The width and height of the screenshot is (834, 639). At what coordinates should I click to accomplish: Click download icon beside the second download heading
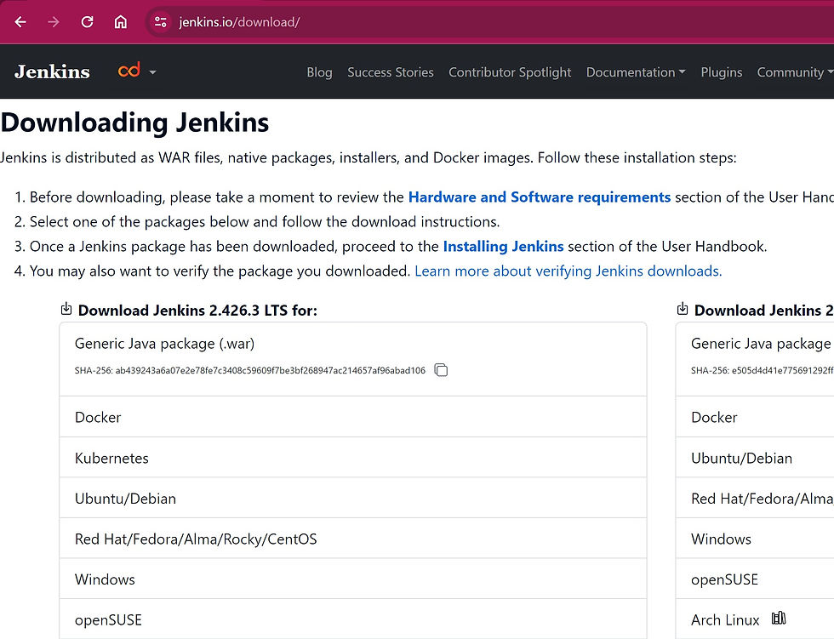coord(683,309)
